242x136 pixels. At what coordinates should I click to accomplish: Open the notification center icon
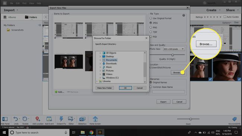pos(236,132)
